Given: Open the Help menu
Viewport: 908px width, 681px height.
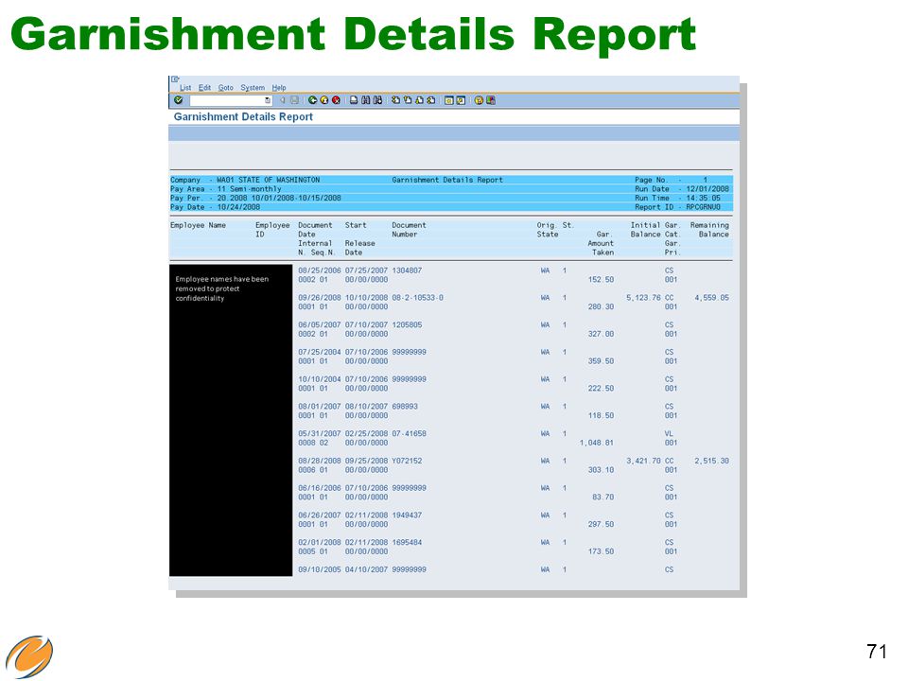Looking at the screenshot, I should tap(278, 87).
